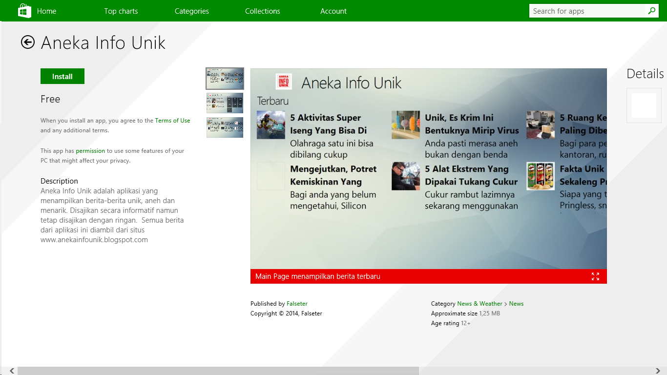Click the 'Approximate size 1,25 MB' text
The image size is (667, 375).
pyautogui.click(x=465, y=313)
